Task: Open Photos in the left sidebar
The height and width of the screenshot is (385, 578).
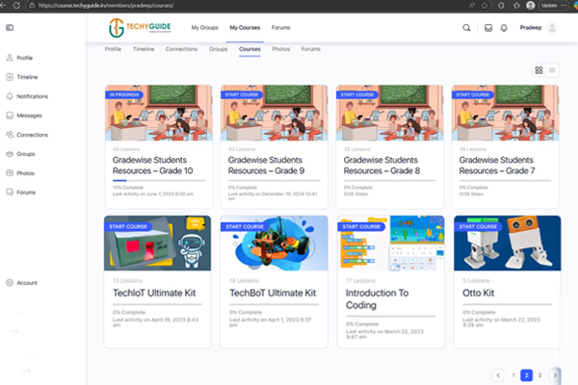Action: click(x=20, y=173)
